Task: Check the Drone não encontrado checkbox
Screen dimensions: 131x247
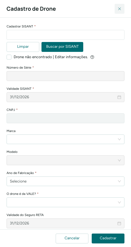Action: pyautogui.click(x=9, y=57)
